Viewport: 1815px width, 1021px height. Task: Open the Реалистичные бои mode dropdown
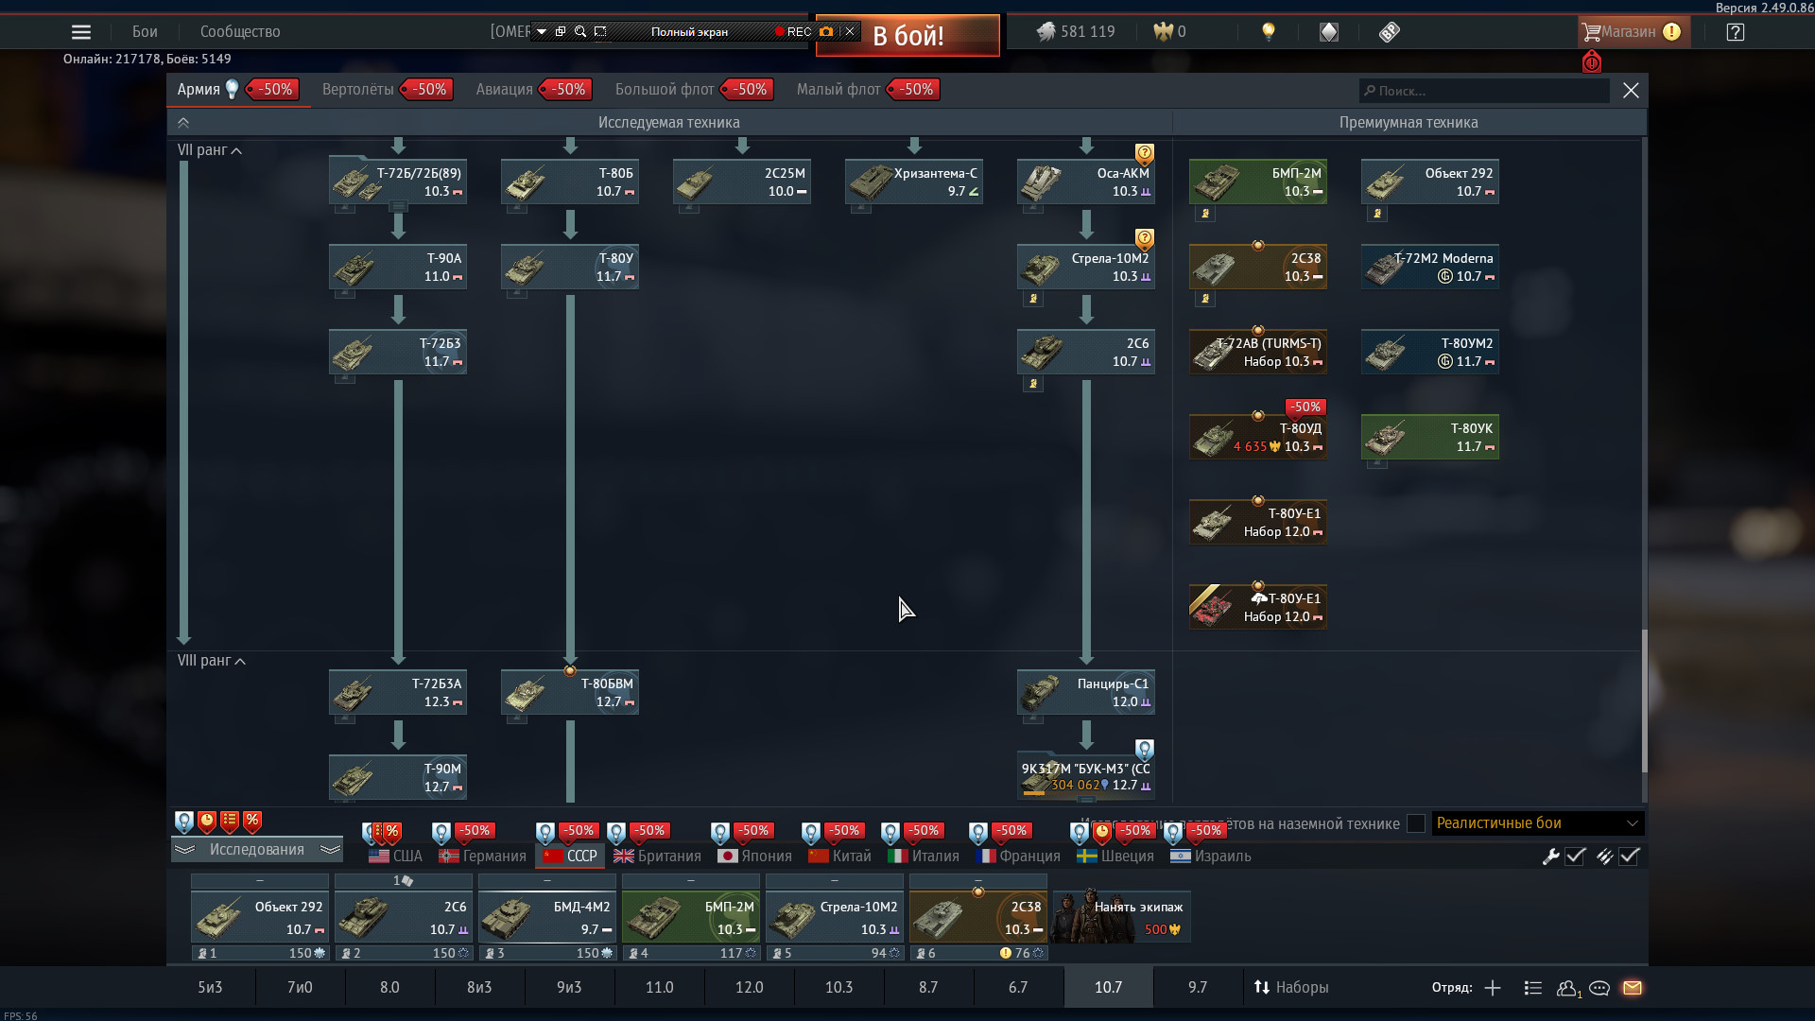point(1537,823)
